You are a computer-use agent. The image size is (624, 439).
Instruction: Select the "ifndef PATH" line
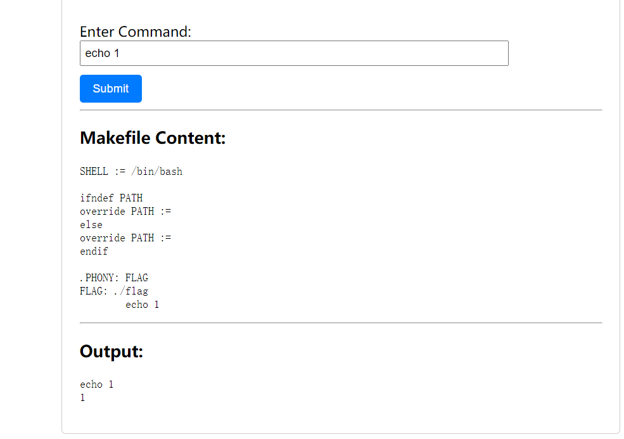click(x=111, y=198)
